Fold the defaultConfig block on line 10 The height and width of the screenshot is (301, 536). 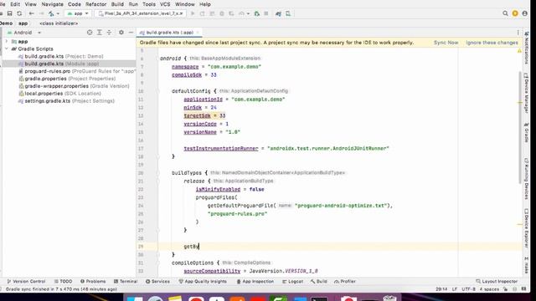click(x=158, y=91)
